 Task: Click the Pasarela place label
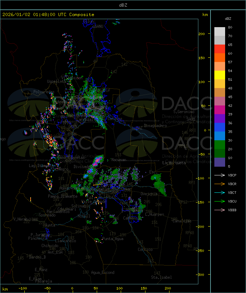43,281
